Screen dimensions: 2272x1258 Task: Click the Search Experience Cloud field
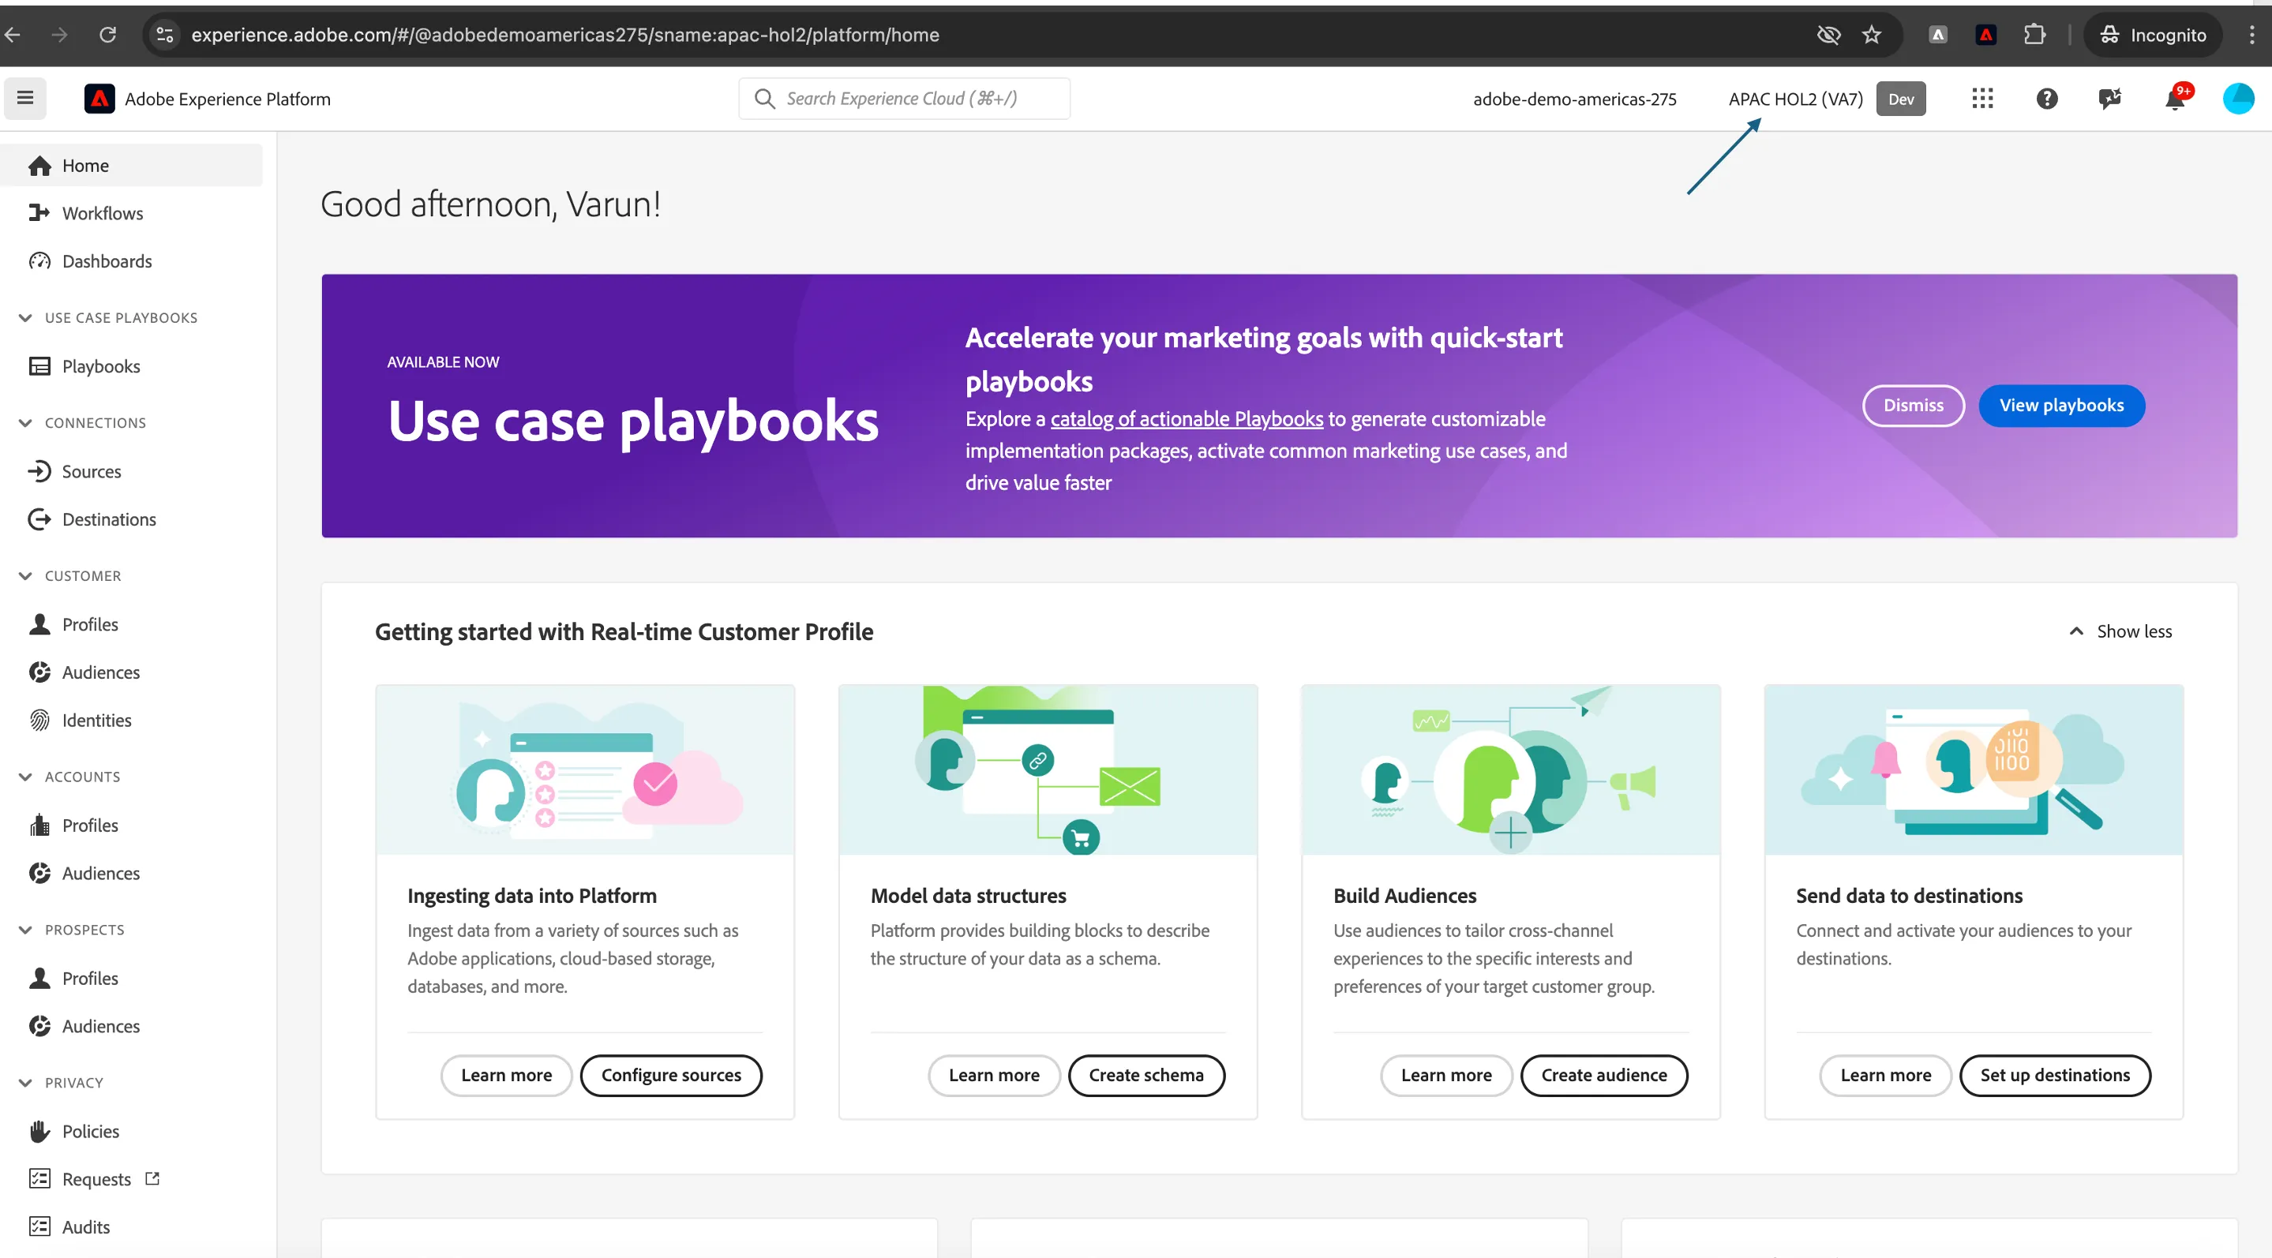[904, 99]
